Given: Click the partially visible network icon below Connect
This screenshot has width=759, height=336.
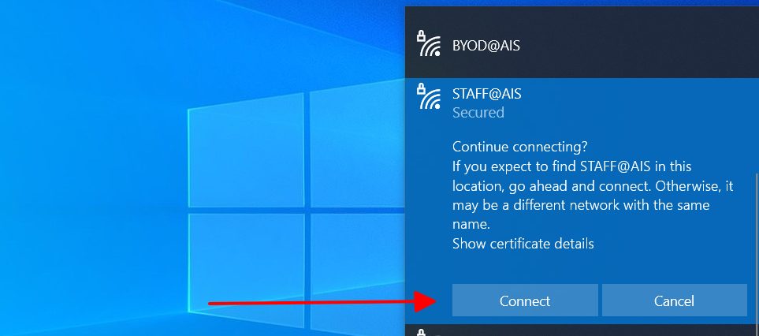Looking at the screenshot, I should [422, 332].
